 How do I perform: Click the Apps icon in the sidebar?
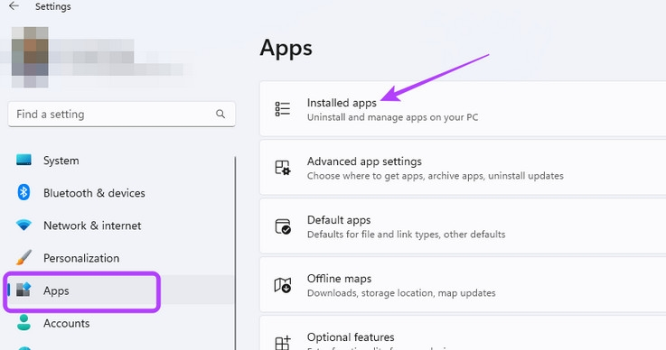(x=23, y=290)
